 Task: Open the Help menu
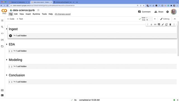[x=51, y=14]
